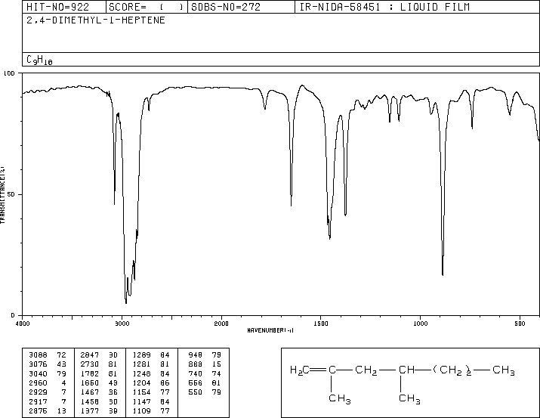
Task: Click the 1000 label on the x-axis
Action: (x=421, y=324)
